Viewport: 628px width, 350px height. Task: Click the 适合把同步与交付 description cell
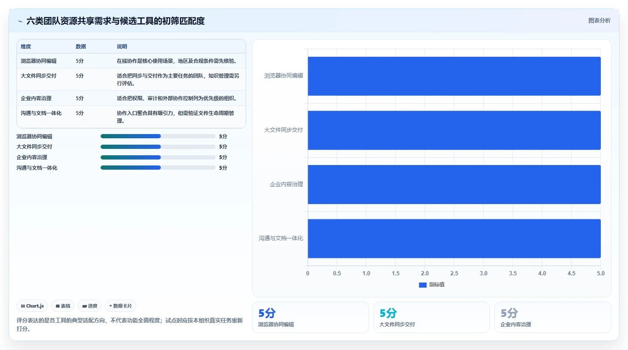point(178,80)
